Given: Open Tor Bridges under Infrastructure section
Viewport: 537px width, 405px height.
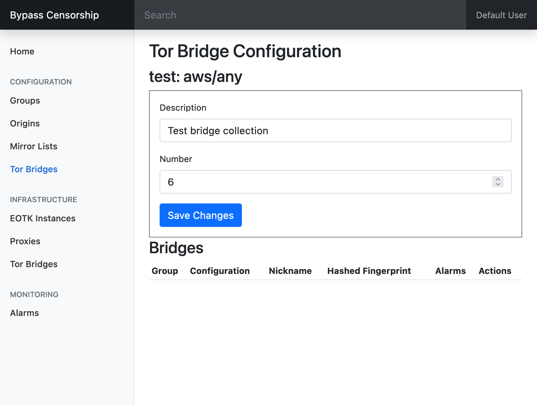Looking at the screenshot, I should pyautogui.click(x=34, y=264).
